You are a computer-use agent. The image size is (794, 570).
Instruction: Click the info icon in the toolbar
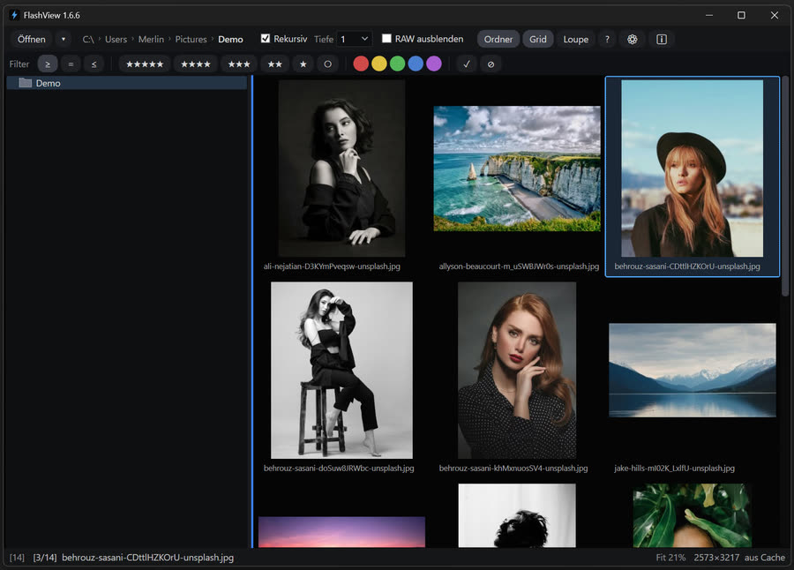click(x=661, y=39)
